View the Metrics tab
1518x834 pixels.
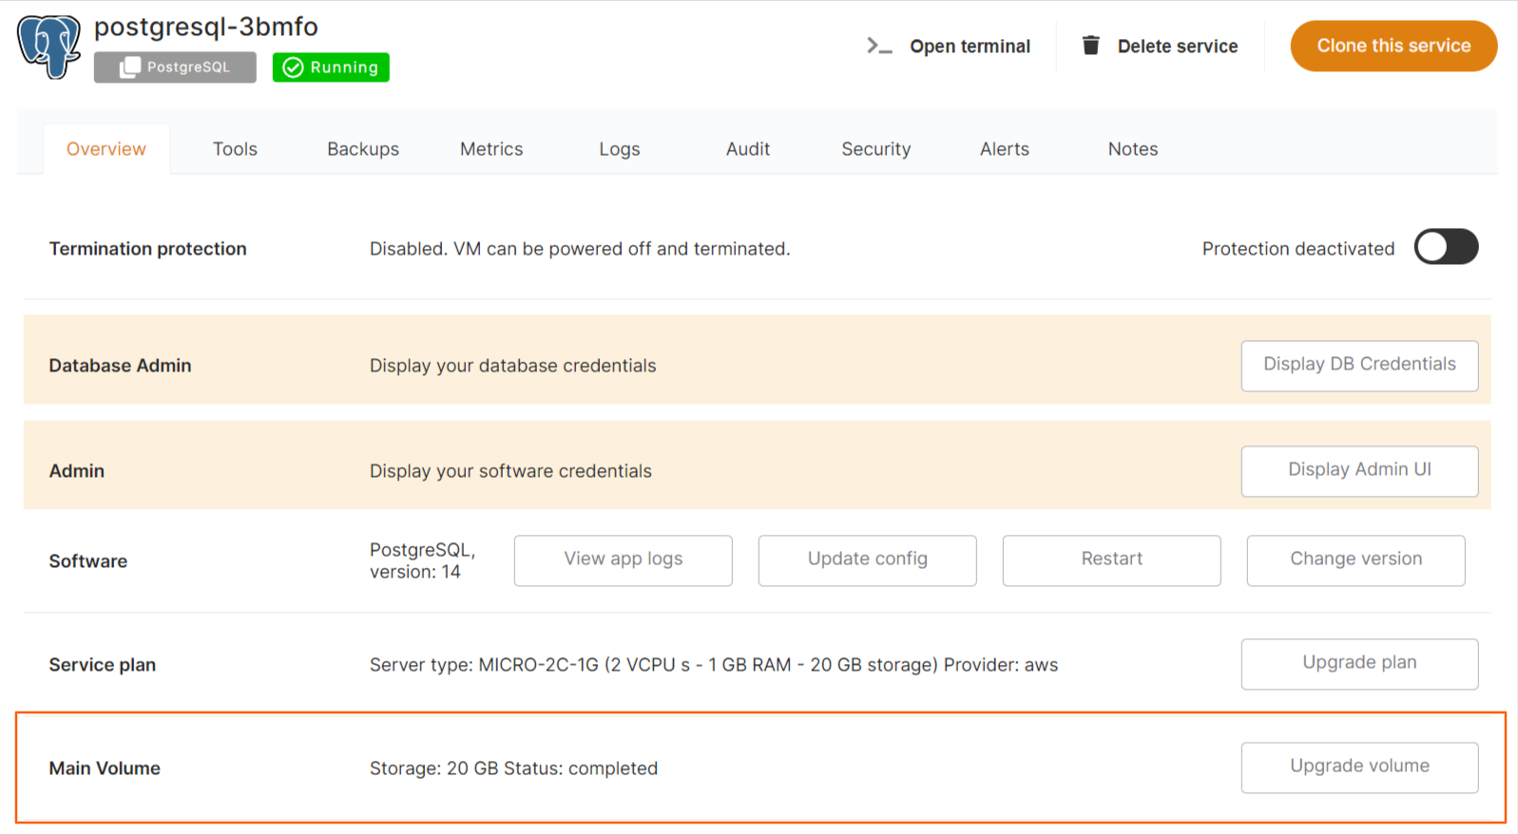click(491, 149)
